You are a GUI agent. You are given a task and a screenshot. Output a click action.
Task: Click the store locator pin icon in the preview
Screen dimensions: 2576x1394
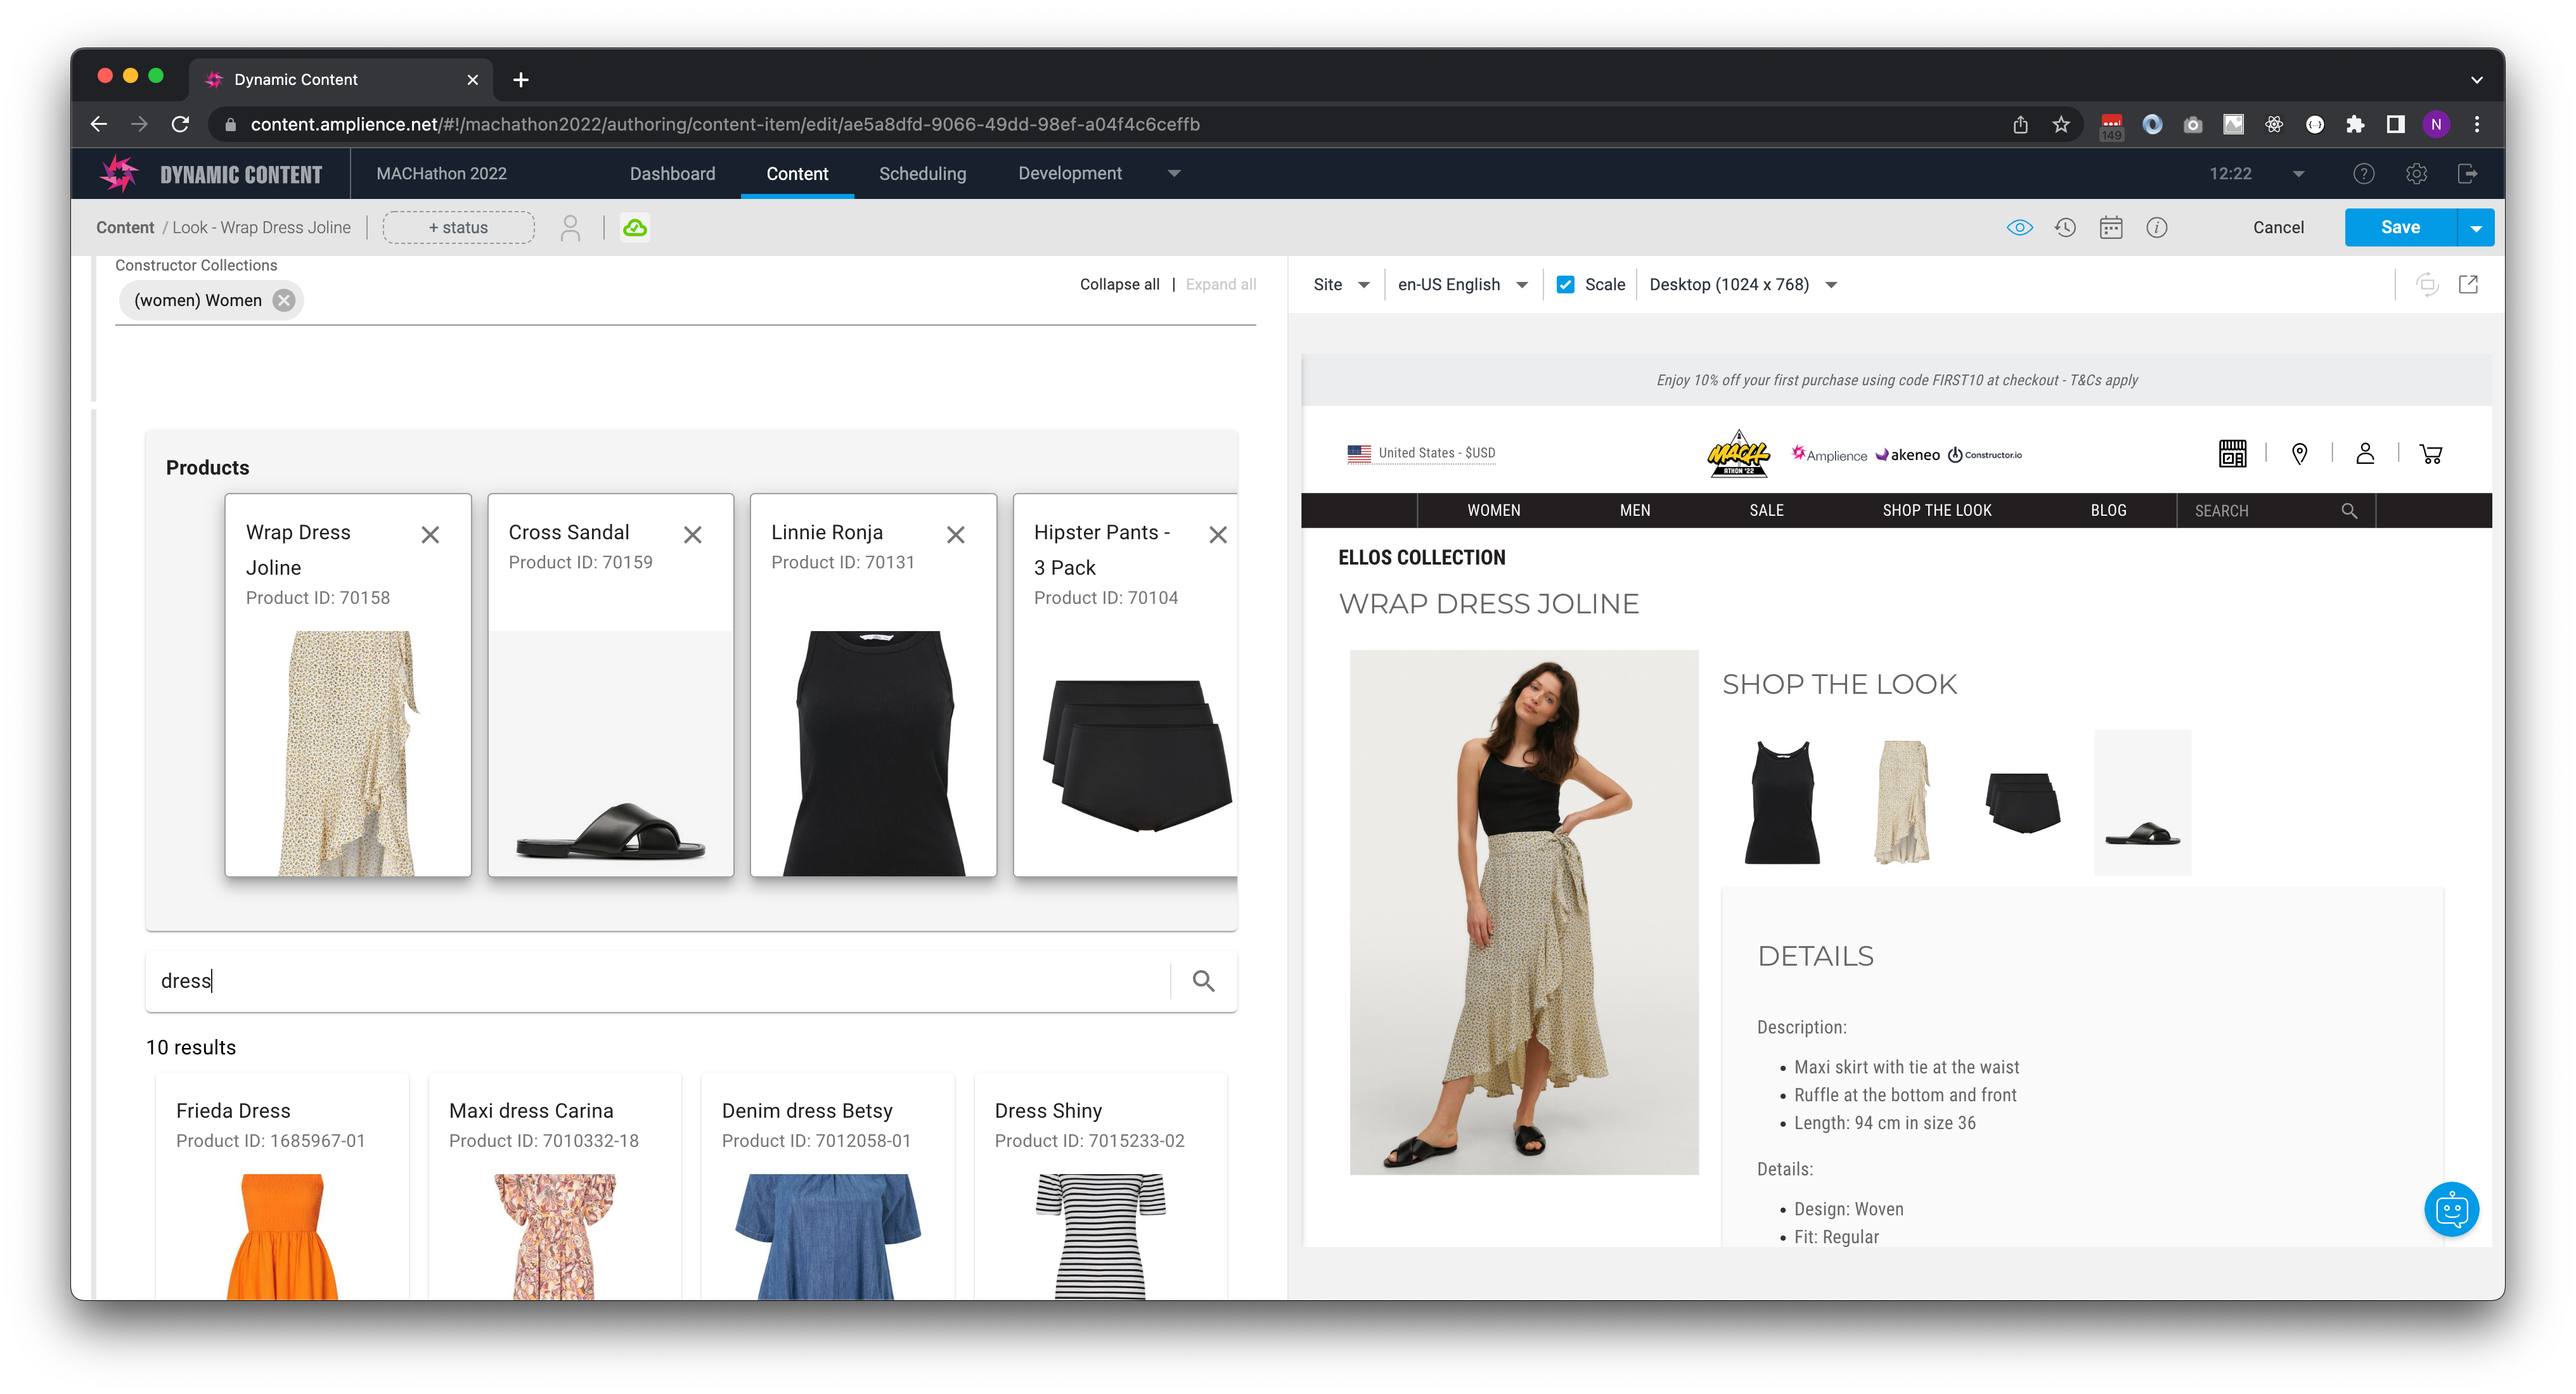click(x=2299, y=453)
